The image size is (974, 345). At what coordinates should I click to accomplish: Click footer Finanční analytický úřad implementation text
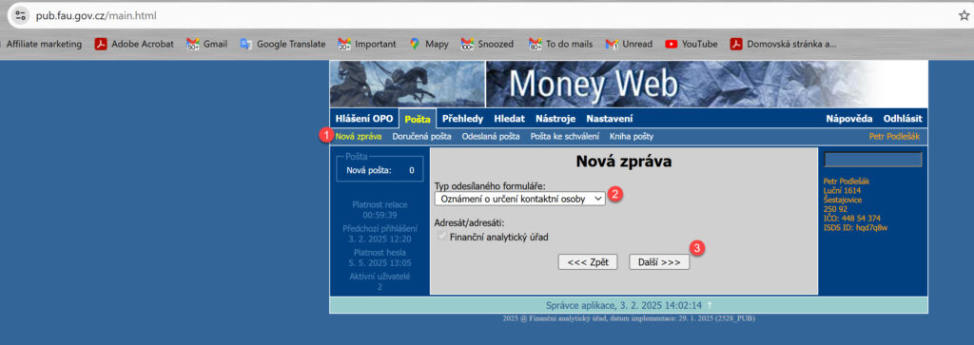(629, 318)
